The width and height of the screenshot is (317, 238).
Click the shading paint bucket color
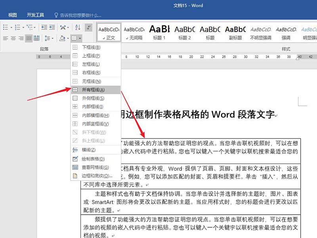click(x=62, y=38)
